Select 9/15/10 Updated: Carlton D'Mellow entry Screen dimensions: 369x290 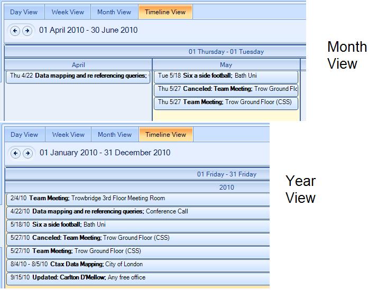point(138,278)
